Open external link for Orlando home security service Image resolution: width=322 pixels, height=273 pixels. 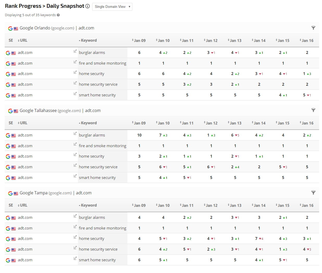coord(75,83)
